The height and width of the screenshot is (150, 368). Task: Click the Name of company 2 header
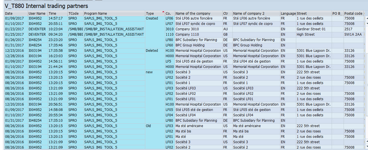(256, 13)
